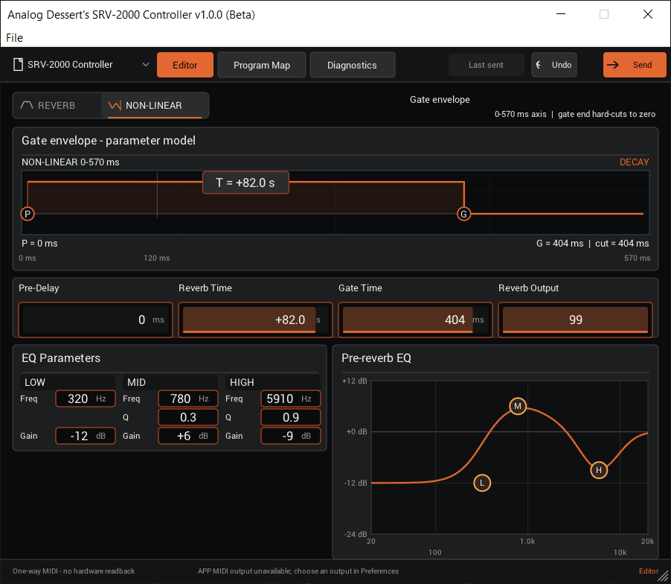This screenshot has height=584, width=671.
Task: Click the LOW band header
Action: pyautogui.click(x=68, y=382)
